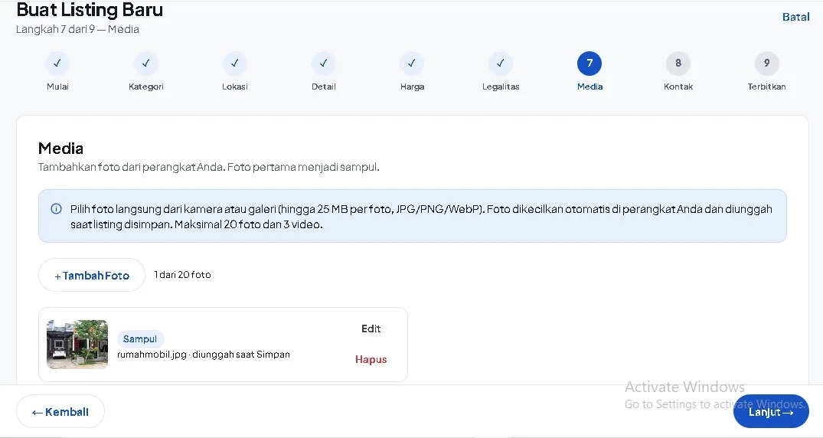Click the 'Media' section heading
Image resolution: width=823 pixels, height=438 pixels.
click(x=61, y=149)
